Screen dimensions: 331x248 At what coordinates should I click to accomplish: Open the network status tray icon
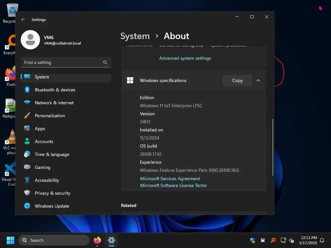pyautogui.click(x=283, y=240)
